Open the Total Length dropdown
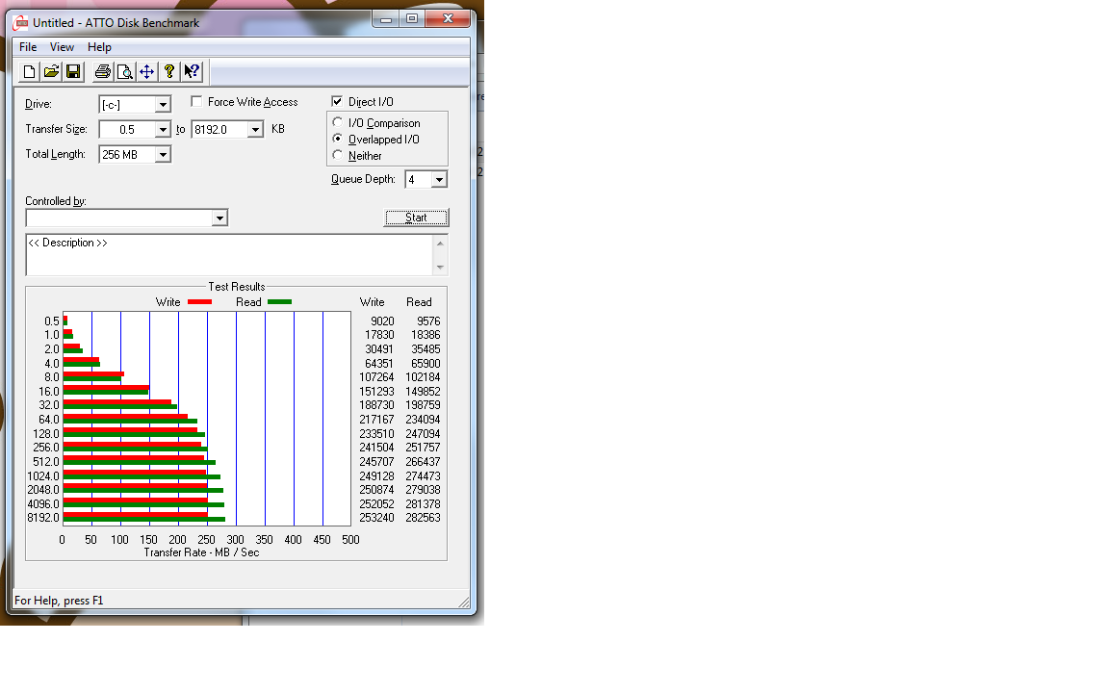Image resolution: width=1109 pixels, height=693 pixels. [x=163, y=154]
